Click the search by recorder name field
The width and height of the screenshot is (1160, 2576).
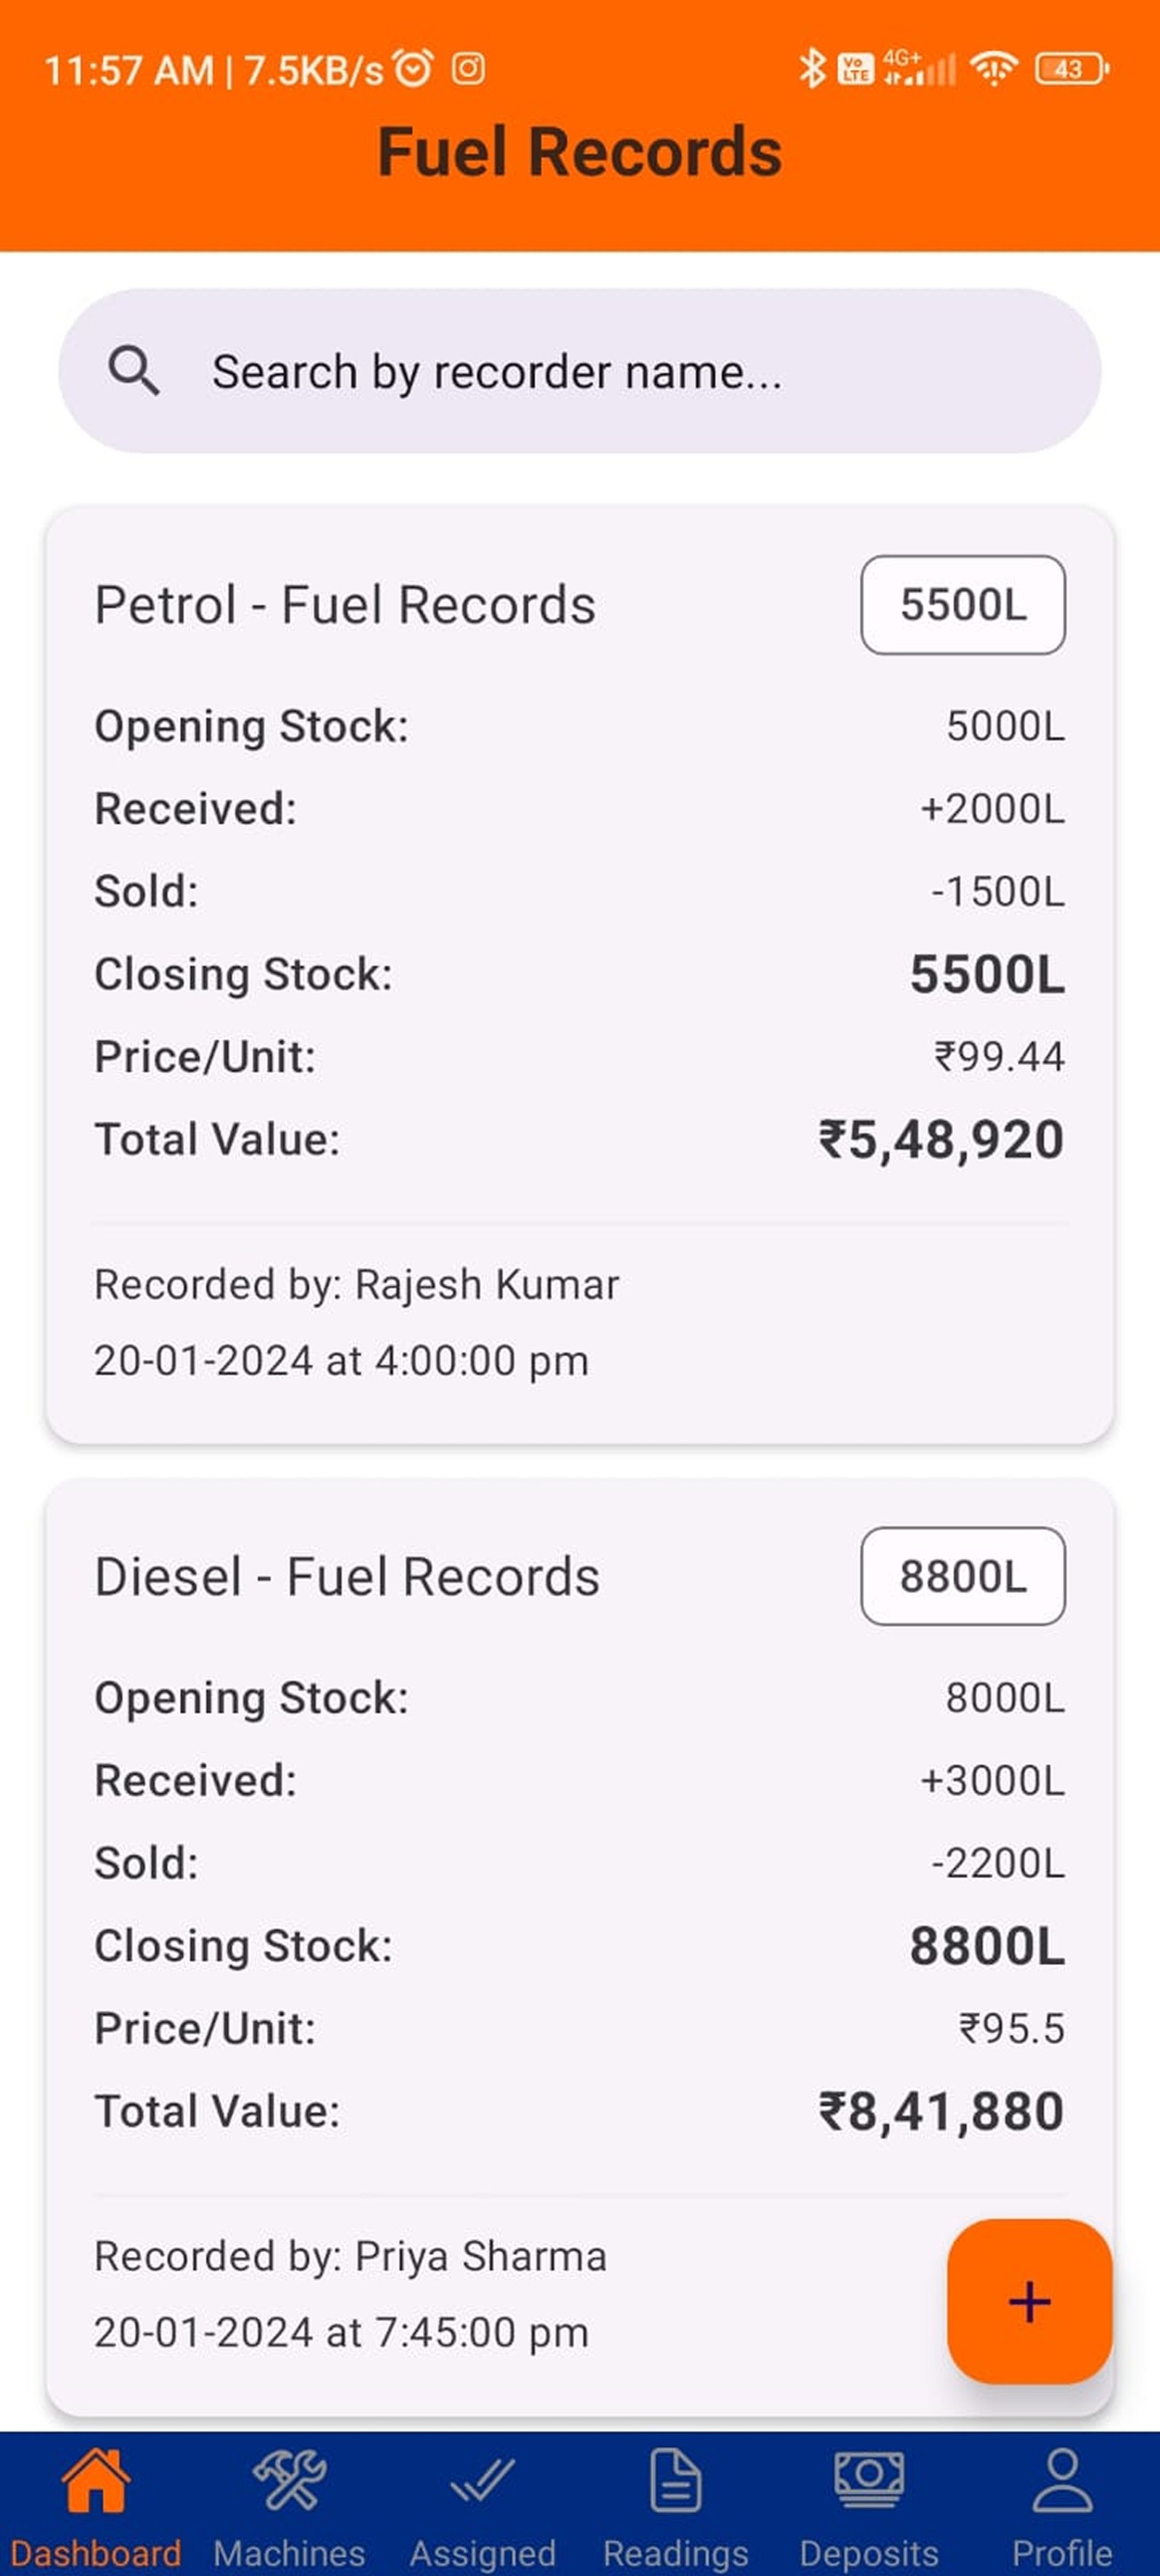pyautogui.click(x=580, y=372)
